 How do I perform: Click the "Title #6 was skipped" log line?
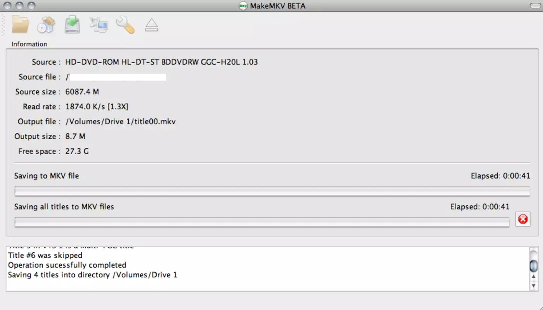(45, 255)
